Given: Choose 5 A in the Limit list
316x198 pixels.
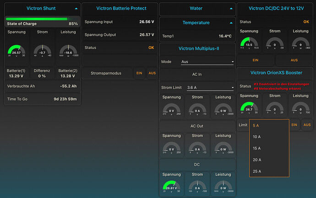Looking at the screenshot, I should (269, 126).
